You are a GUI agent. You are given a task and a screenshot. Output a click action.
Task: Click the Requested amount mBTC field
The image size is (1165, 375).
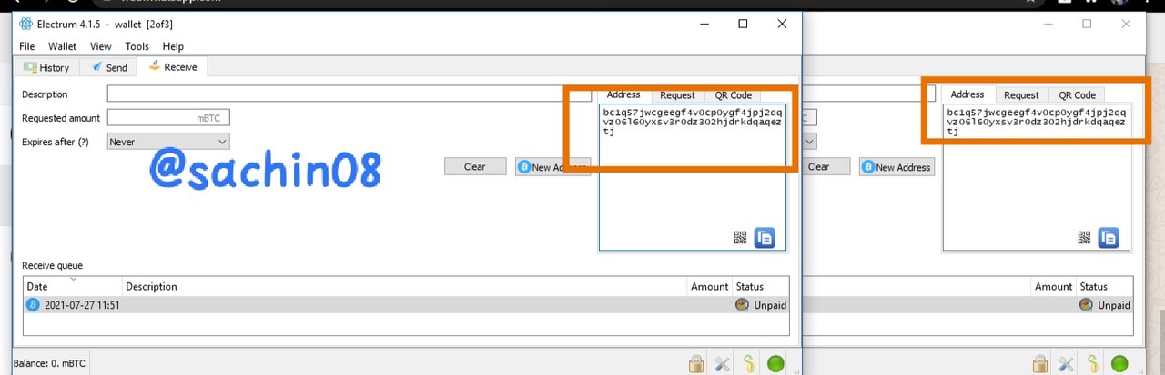click(x=168, y=118)
